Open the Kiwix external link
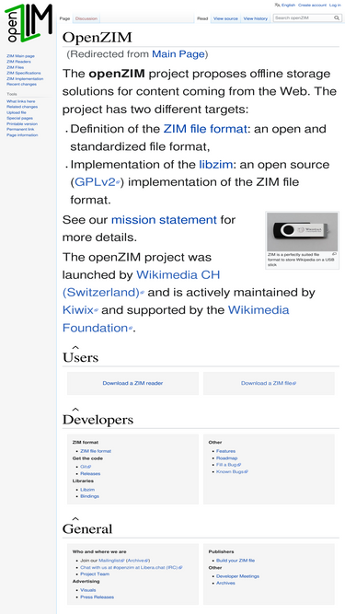Viewport: 345px width, 614px height. [x=80, y=310]
